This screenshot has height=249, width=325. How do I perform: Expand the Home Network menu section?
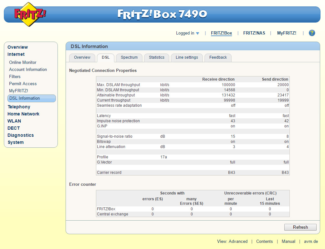pyautogui.click(x=23, y=114)
